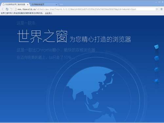Screen dimensions: 164x123
Task: Click the 为您精心打造的浏览器 subtitle
Action: pos(100,39)
